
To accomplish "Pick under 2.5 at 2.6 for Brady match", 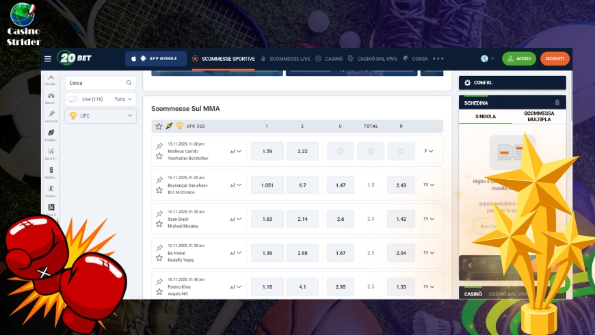I will pyautogui.click(x=341, y=219).
